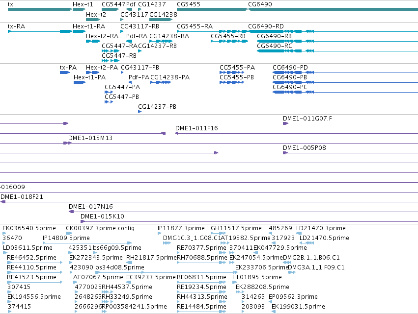Click the "Pdf-PA" protein label
Viewport: 418px width, 314px height.
(x=139, y=77)
